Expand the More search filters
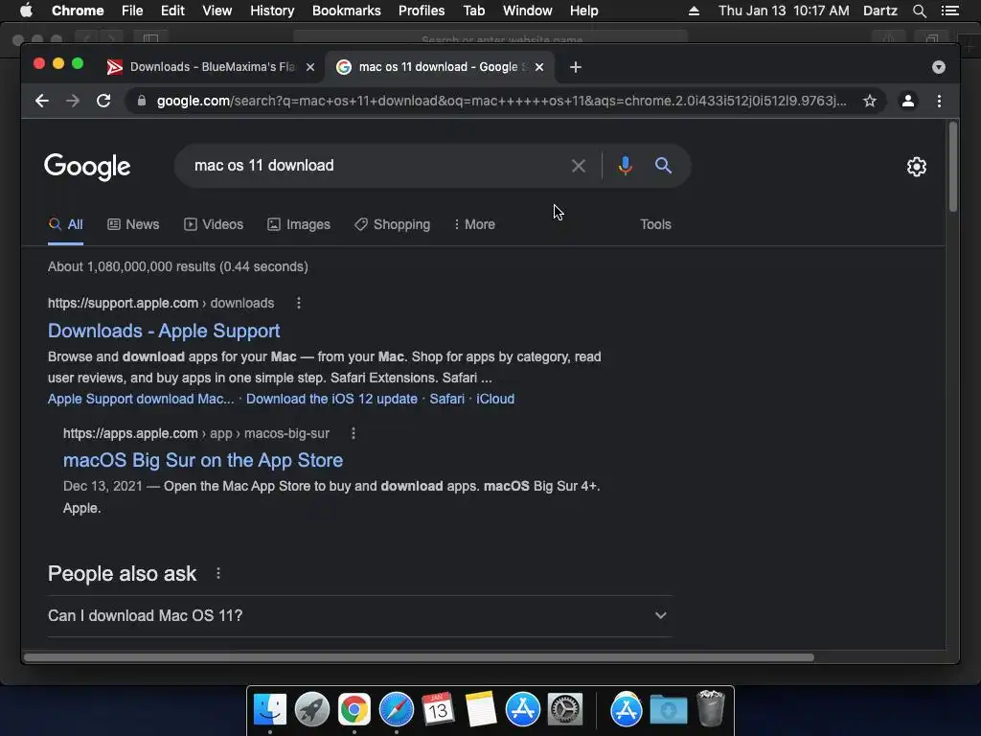 point(474,224)
